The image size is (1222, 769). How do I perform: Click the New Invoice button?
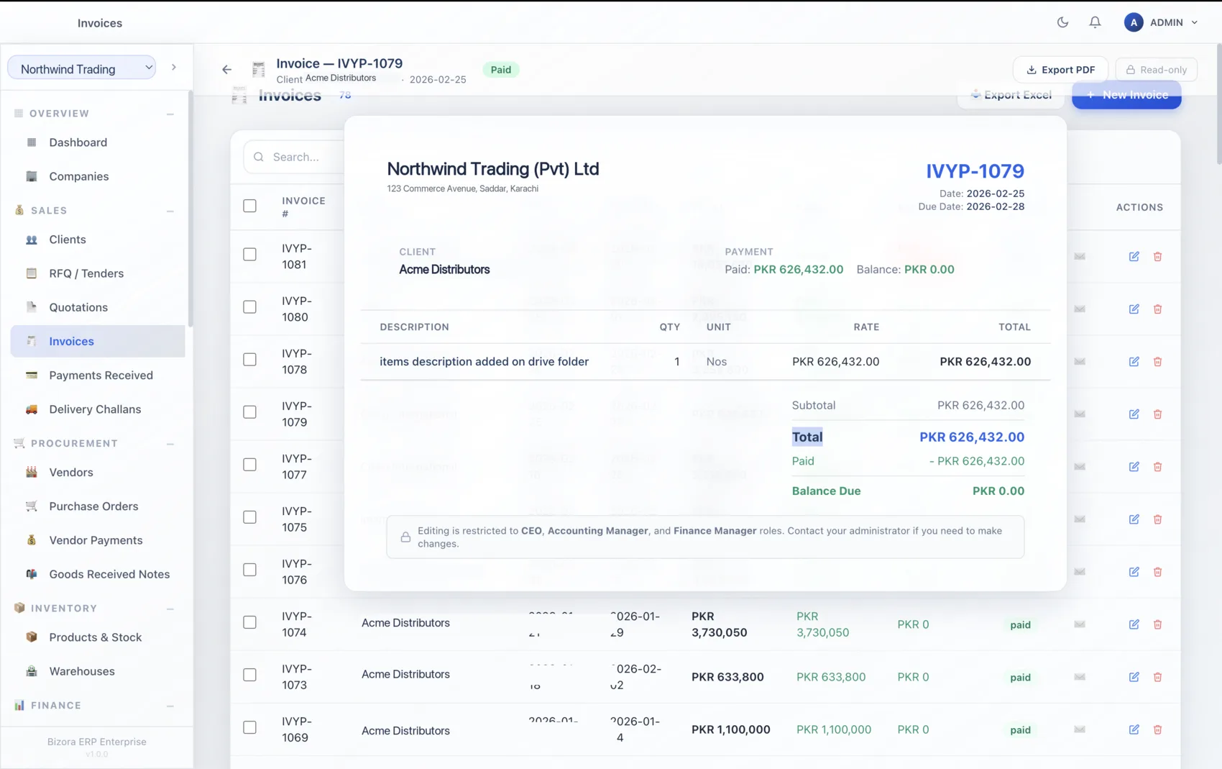click(x=1126, y=95)
